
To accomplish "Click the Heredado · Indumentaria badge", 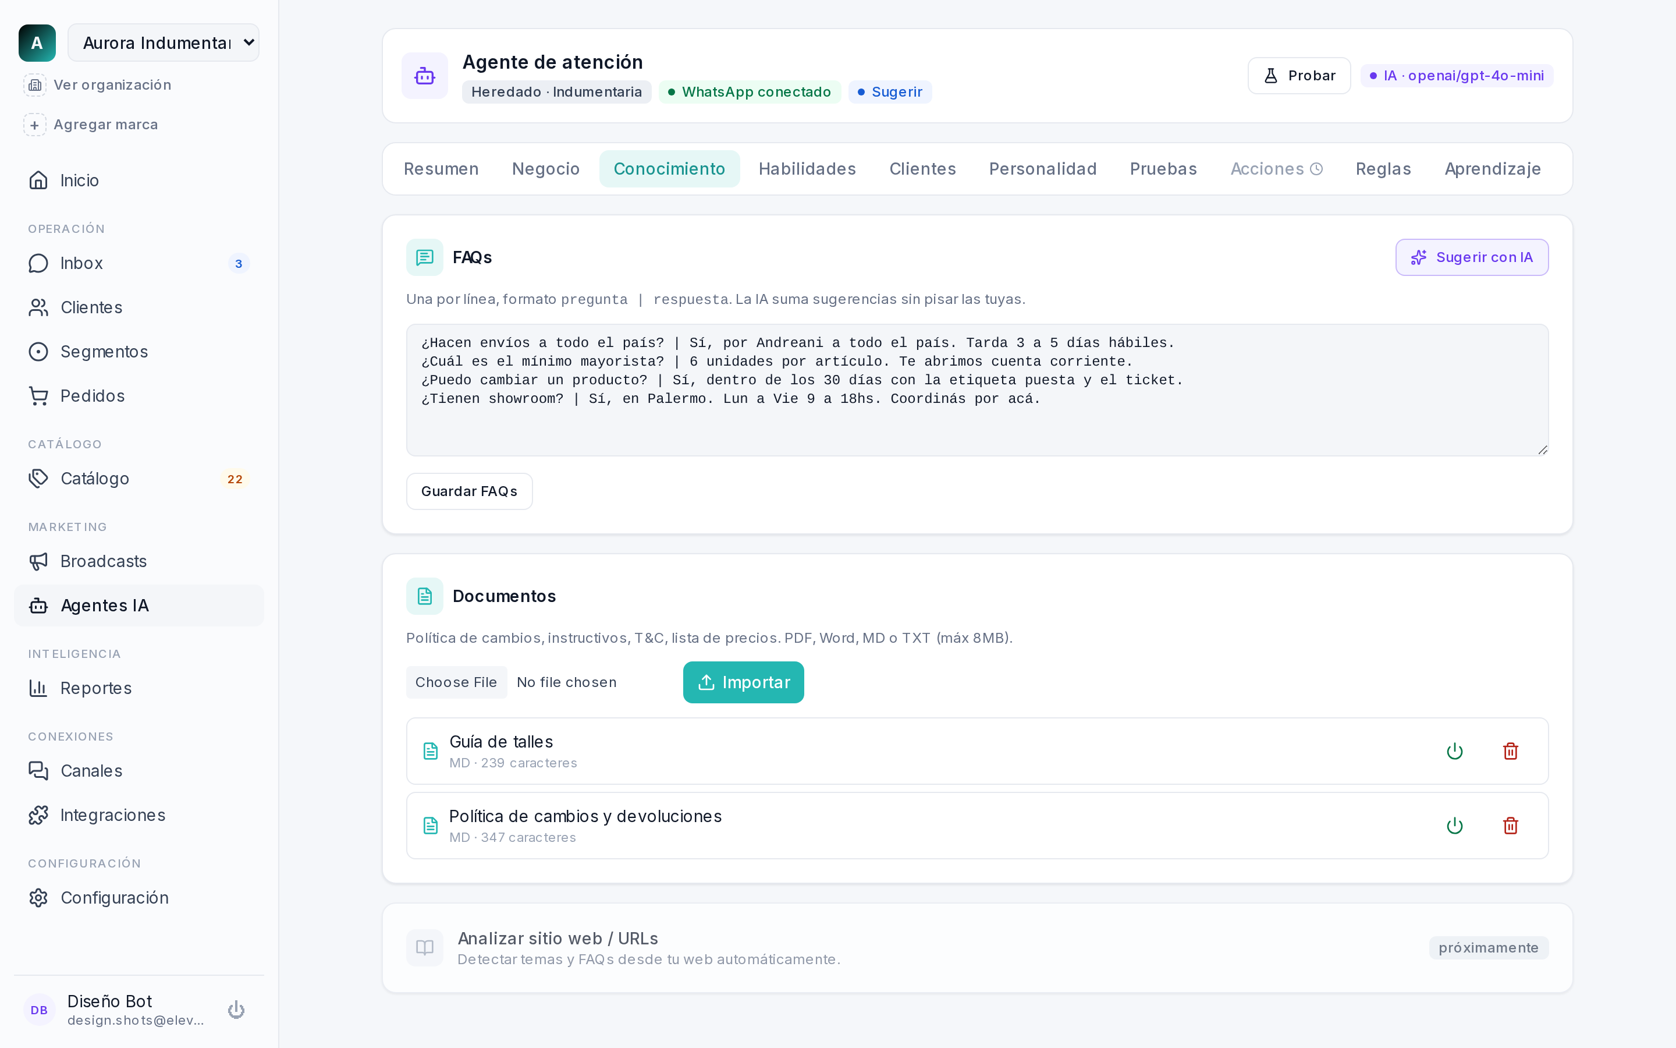I will (556, 92).
